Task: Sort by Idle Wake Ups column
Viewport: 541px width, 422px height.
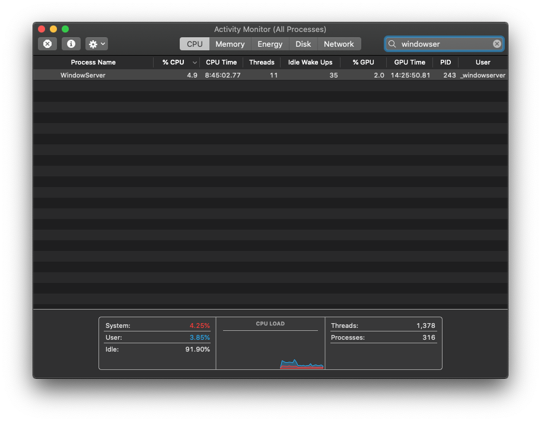Action: (x=310, y=62)
